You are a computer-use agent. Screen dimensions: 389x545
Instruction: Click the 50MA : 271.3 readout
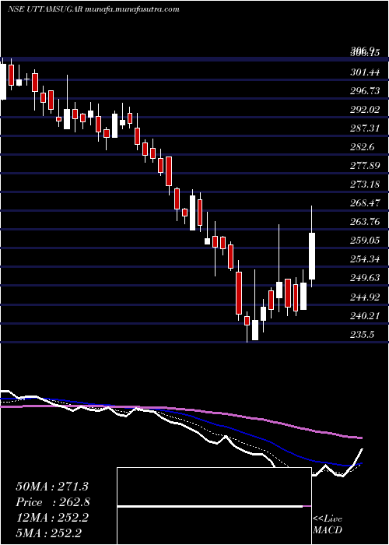(x=52, y=487)
